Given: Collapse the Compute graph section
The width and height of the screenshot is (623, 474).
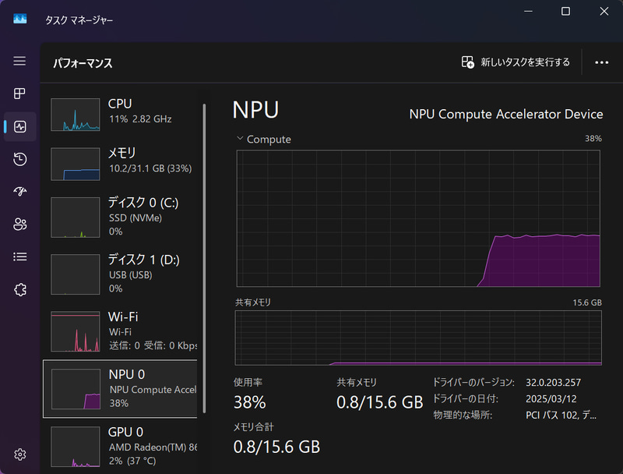Looking at the screenshot, I should (x=240, y=139).
